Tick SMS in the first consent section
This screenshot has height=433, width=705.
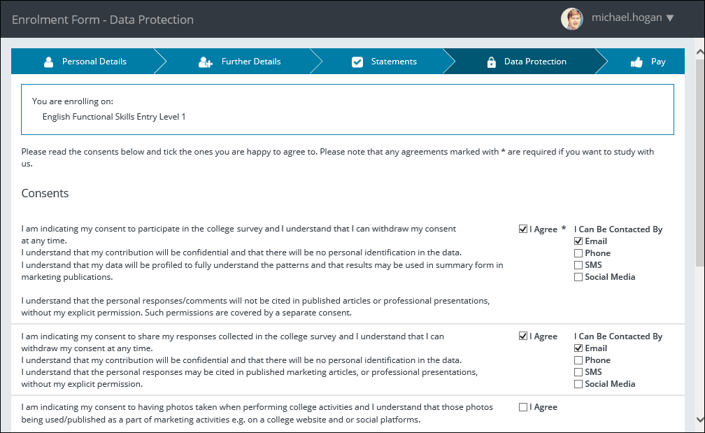click(578, 264)
